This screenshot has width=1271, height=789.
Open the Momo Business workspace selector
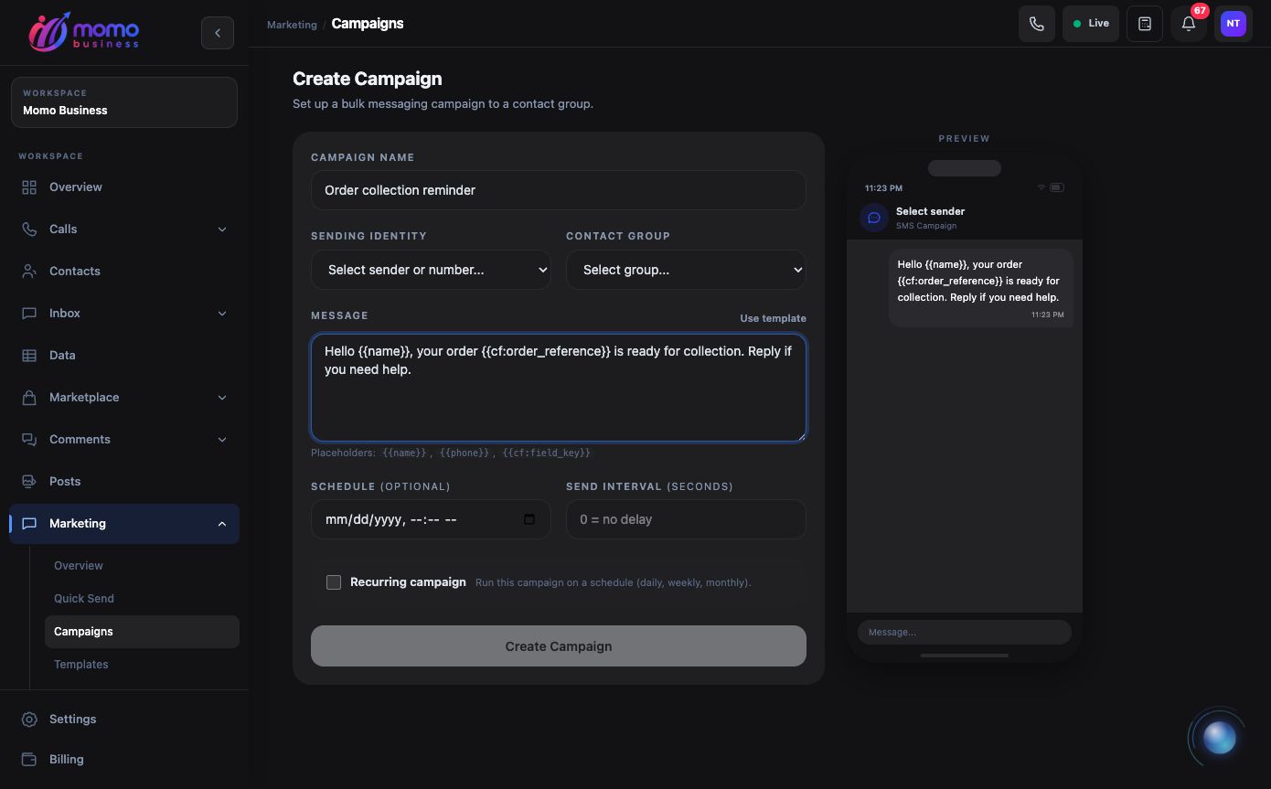(x=124, y=102)
